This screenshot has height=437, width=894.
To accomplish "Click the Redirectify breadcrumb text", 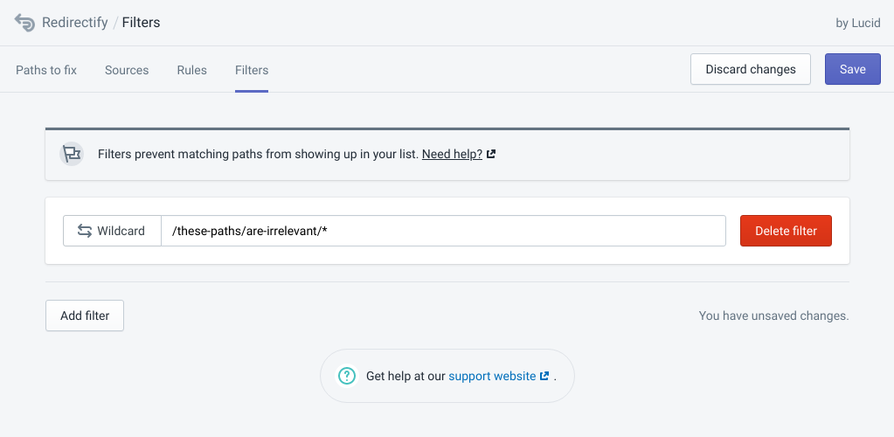I will [x=74, y=23].
